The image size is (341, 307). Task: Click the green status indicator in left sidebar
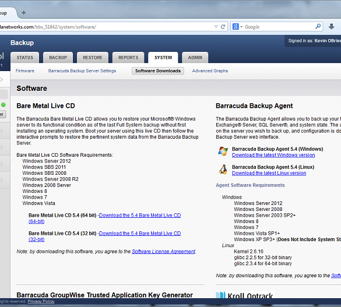coord(3,105)
